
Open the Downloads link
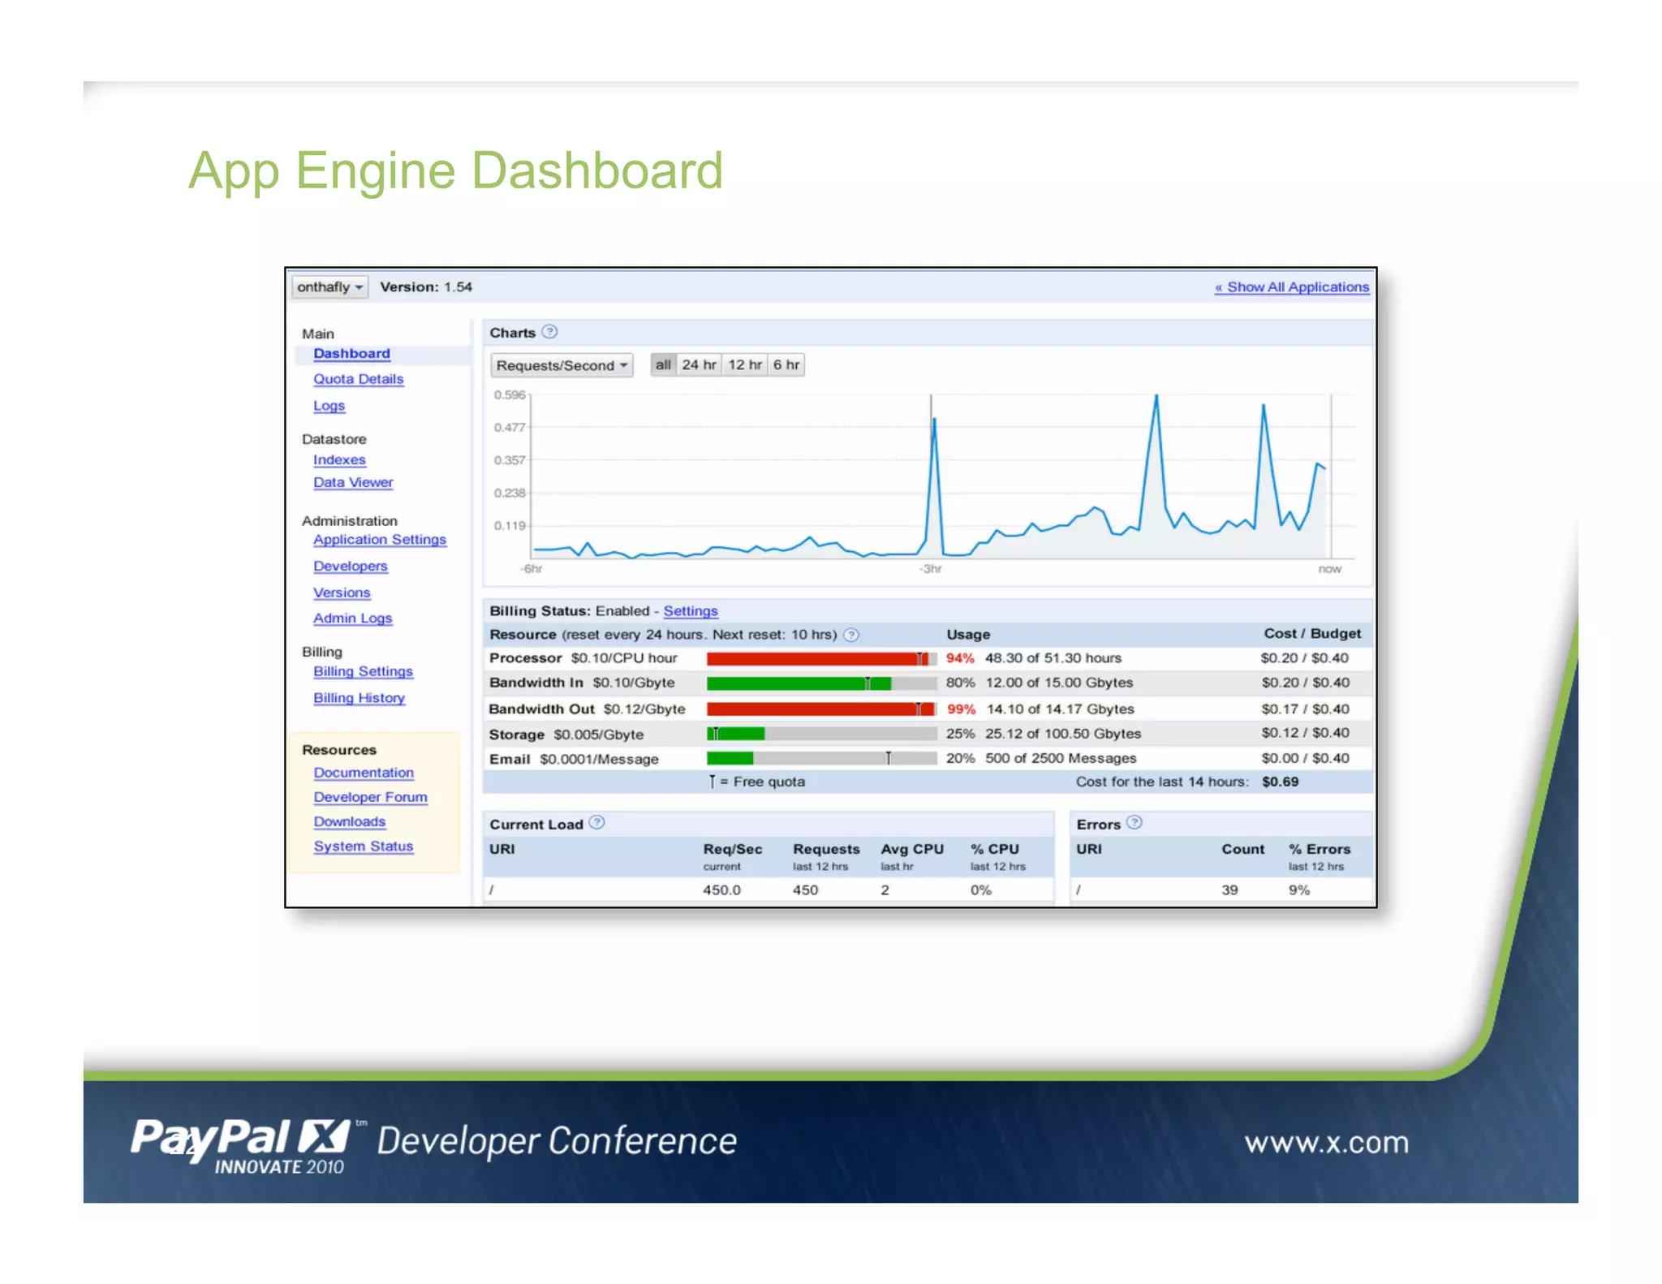[x=350, y=821]
